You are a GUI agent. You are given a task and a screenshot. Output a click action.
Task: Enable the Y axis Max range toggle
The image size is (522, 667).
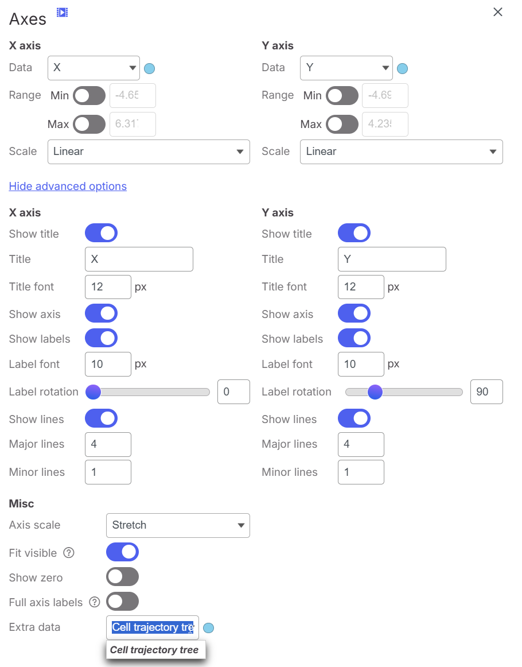342,124
